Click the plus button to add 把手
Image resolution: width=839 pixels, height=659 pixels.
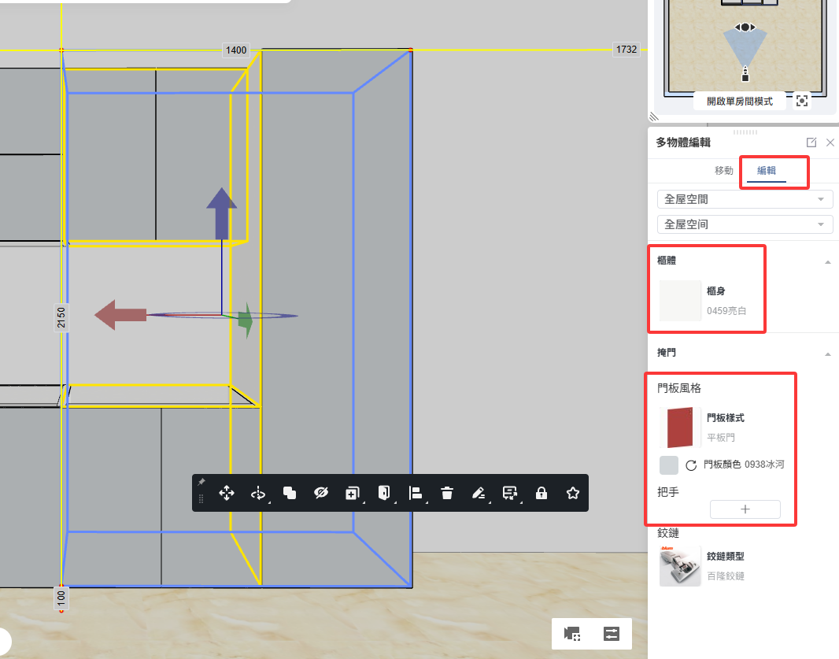point(745,509)
